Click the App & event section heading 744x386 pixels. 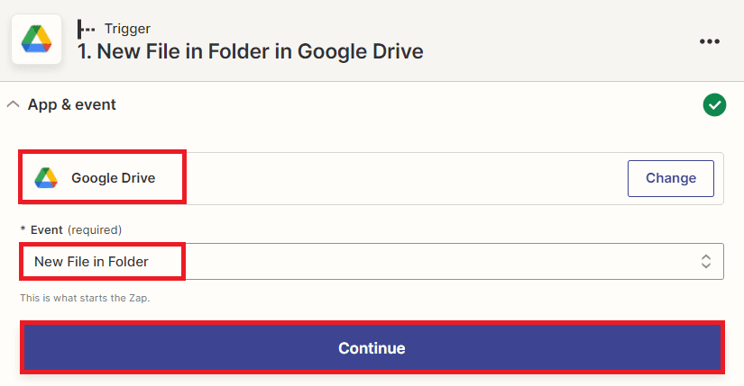(x=72, y=104)
